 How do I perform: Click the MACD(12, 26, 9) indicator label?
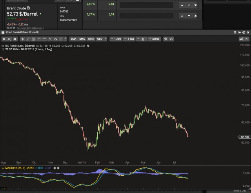(x=15, y=168)
